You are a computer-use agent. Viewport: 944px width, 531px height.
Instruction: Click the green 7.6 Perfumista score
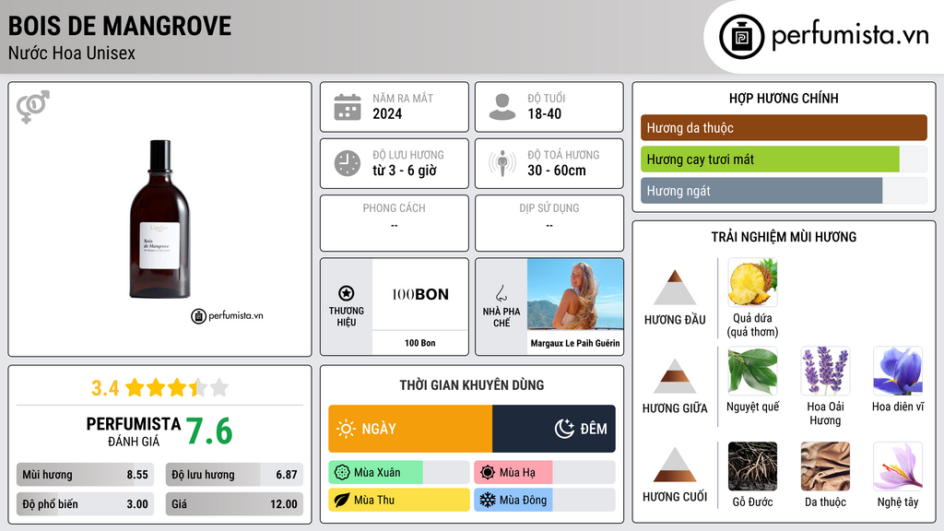click(x=209, y=431)
